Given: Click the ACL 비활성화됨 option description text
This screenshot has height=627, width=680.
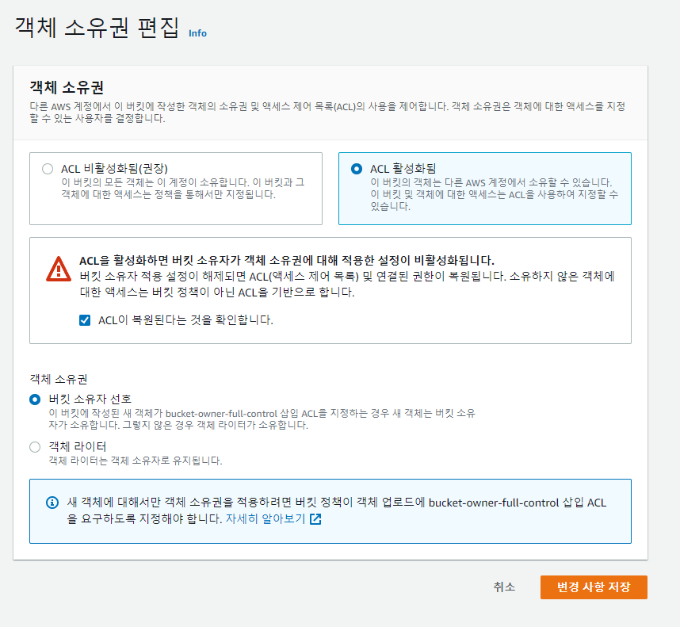Looking at the screenshot, I should (182, 188).
